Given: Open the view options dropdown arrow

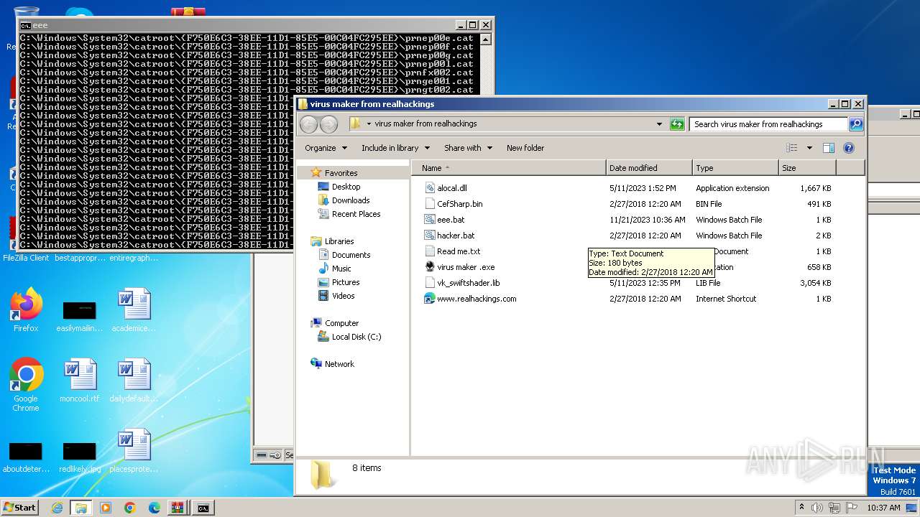Looking at the screenshot, I should [x=809, y=148].
